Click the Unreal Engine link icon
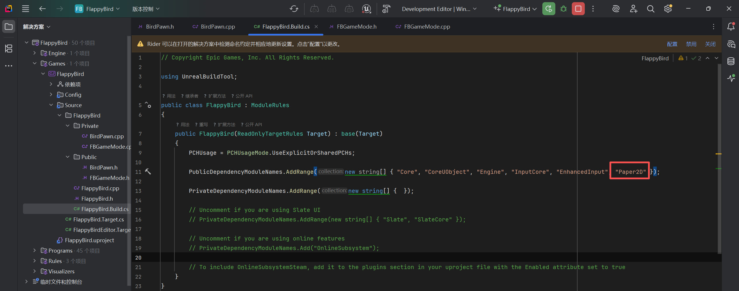Viewport: 739px width, 291px height. point(366,9)
